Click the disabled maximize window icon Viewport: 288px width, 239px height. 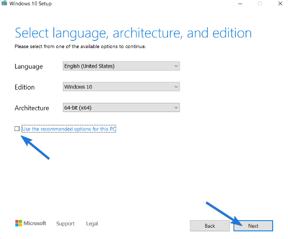click(260, 4)
